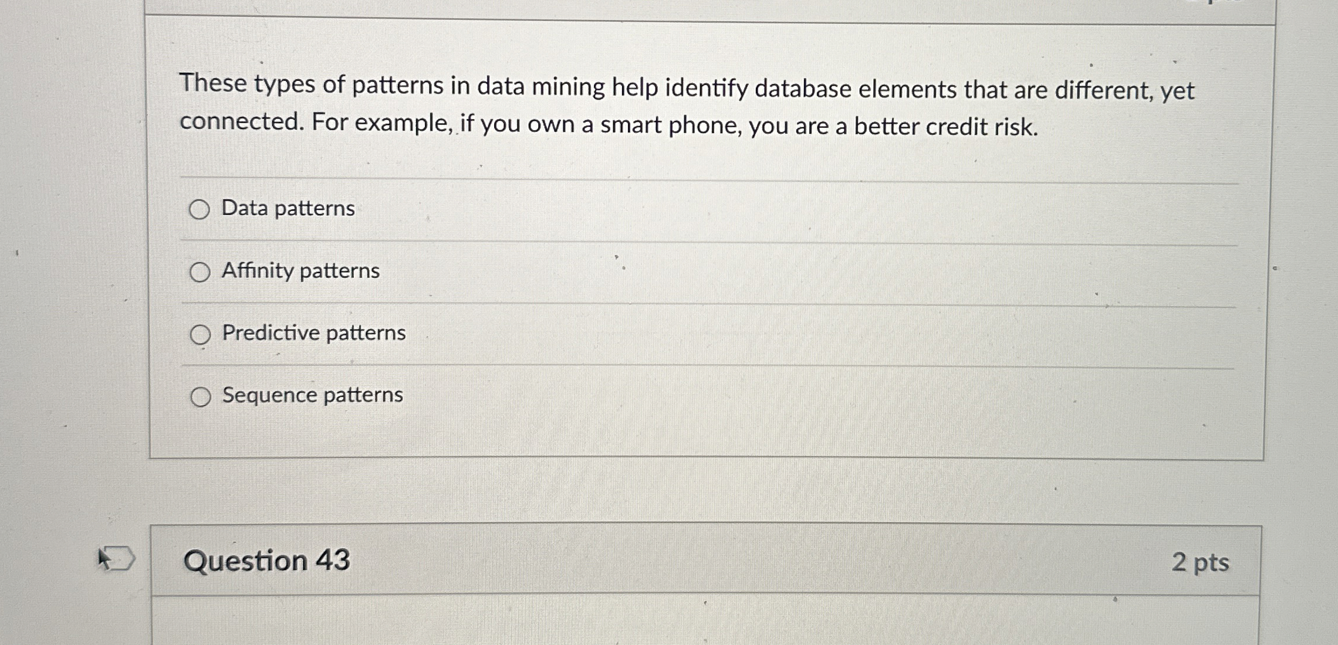This screenshot has width=1338, height=645.
Task: Click the answer label Predictive patterns
Action: click(313, 334)
